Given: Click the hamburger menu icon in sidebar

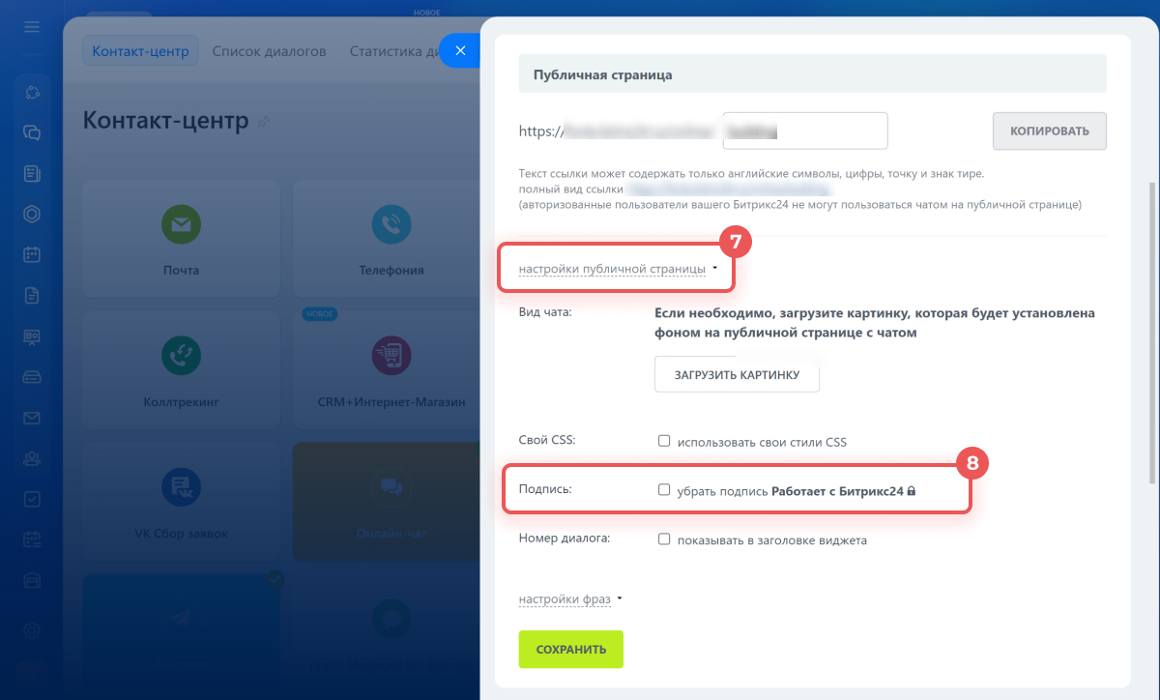Looking at the screenshot, I should tap(32, 26).
